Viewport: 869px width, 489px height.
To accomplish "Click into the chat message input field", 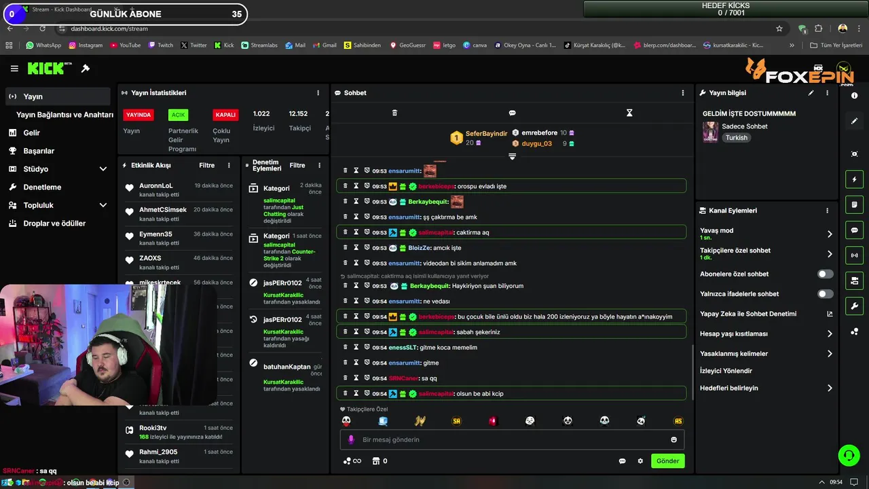I will [513, 439].
